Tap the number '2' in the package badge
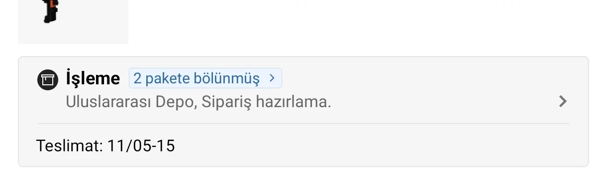The image size is (607, 186). [137, 78]
